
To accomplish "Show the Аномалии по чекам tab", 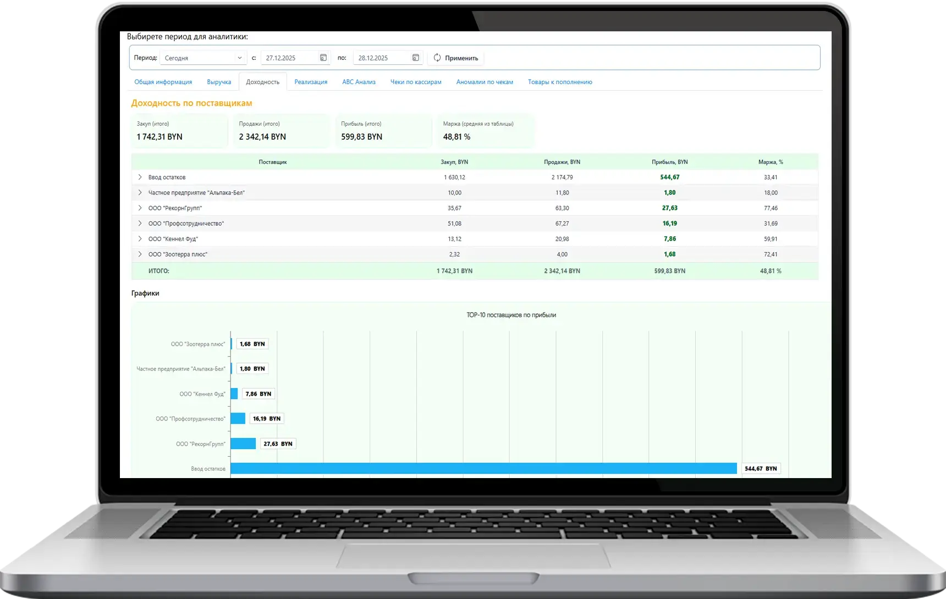I will [x=485, y=82].
